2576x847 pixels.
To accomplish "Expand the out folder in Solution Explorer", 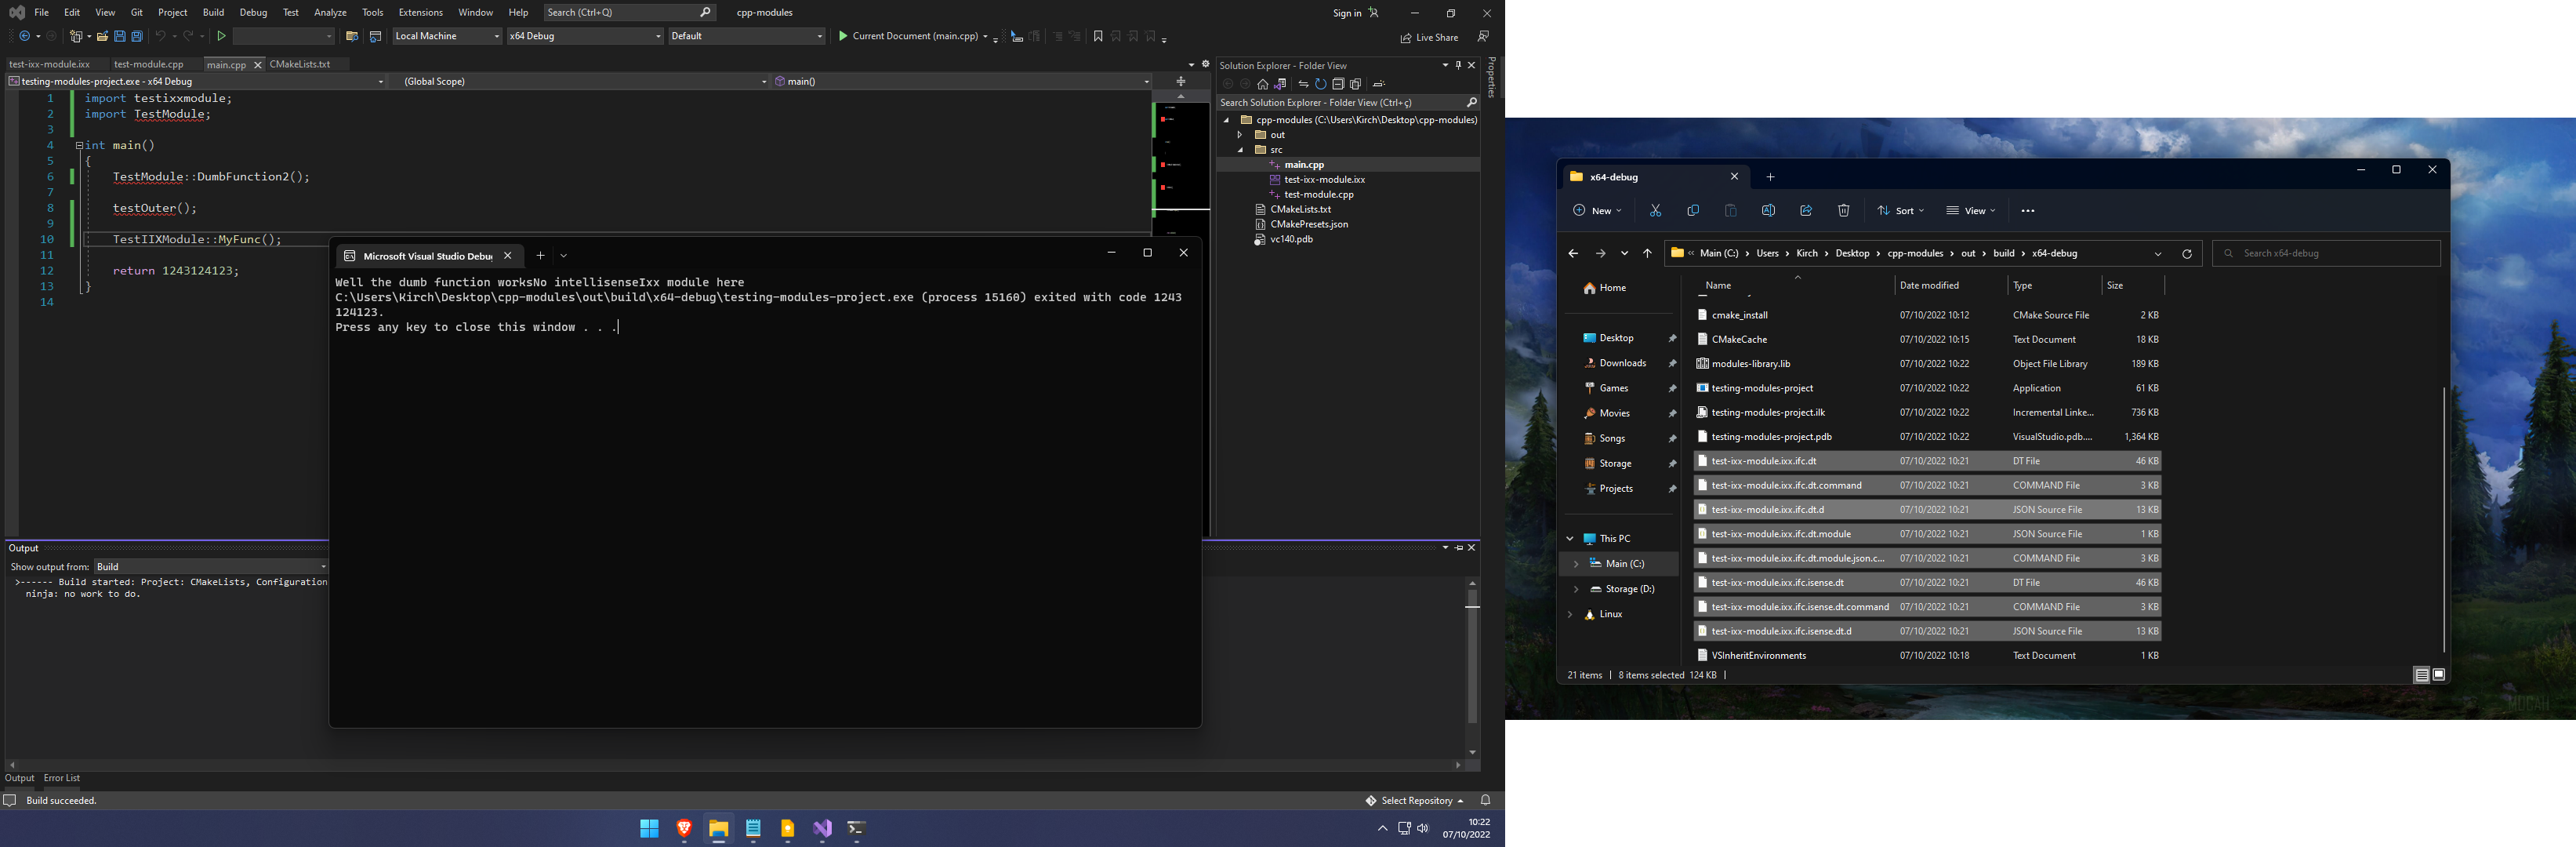I will point(1240,135).
